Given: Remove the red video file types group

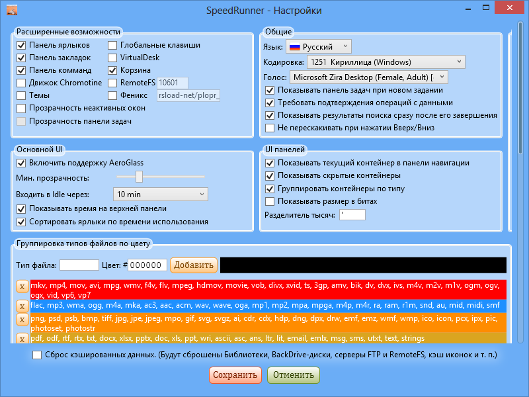Looking at the screenshot, I should click(x=22, y=287).
